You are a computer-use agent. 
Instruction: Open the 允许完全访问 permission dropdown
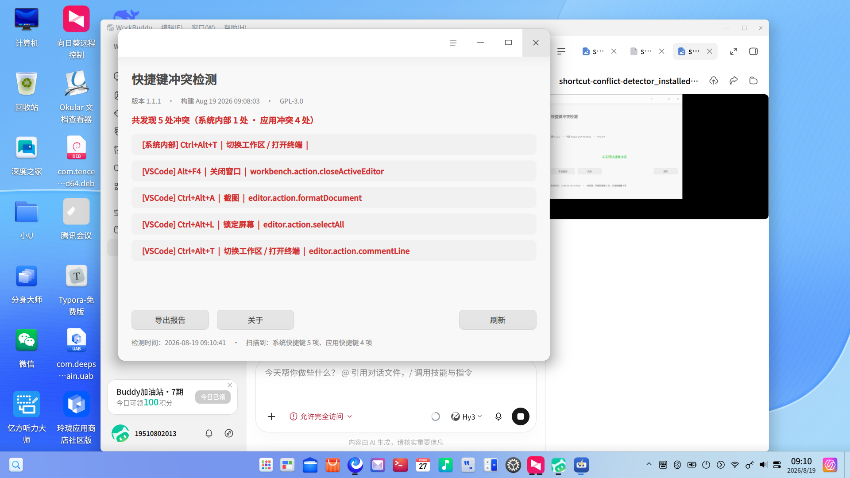[x=321, y=416]
